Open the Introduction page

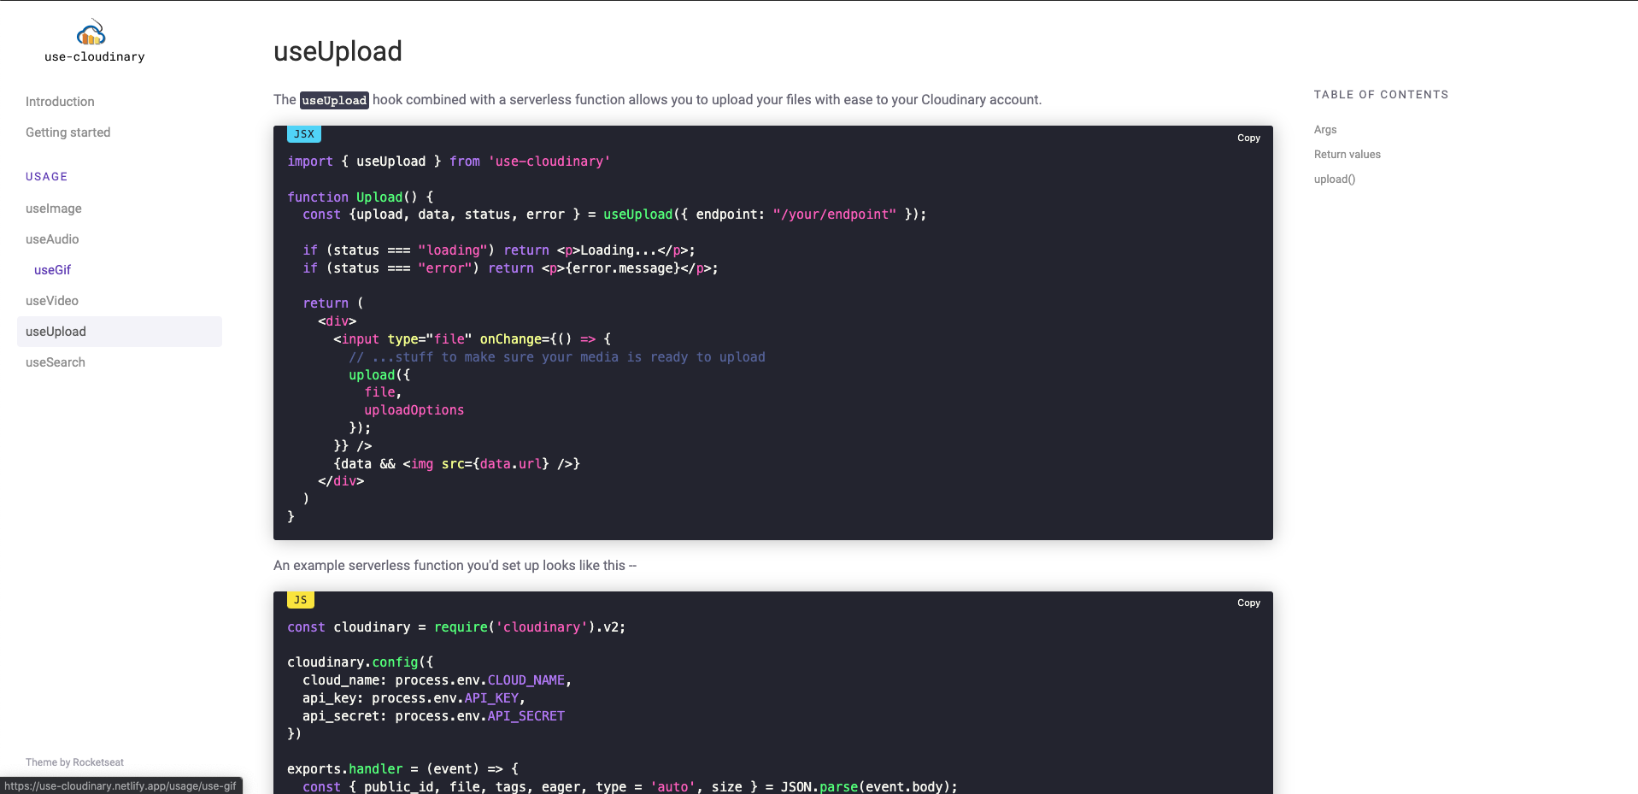point(60,102)
